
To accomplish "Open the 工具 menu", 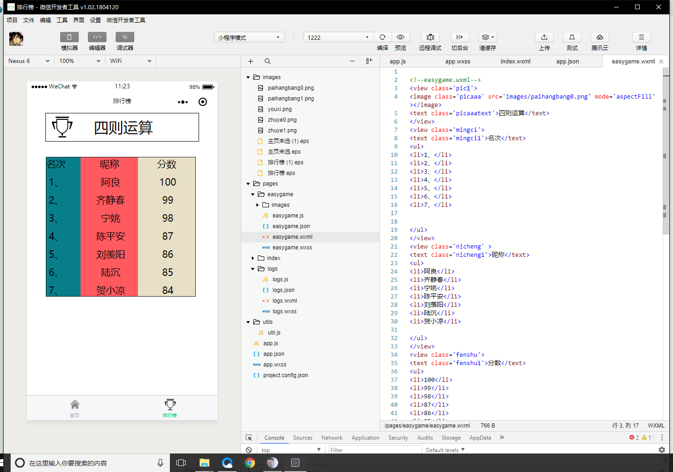I will click(x=62, y=20).
